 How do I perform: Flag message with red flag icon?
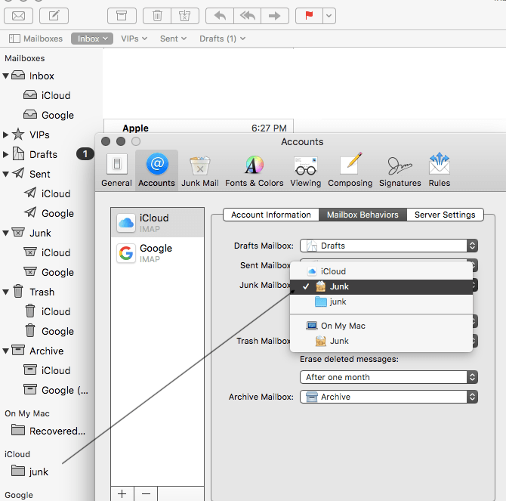(x=309, y=16)
